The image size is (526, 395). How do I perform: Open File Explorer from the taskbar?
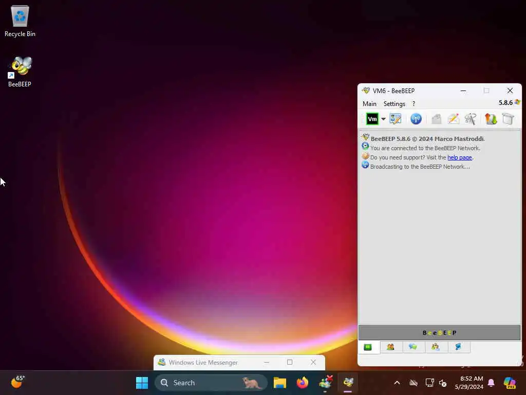(280, 383)
